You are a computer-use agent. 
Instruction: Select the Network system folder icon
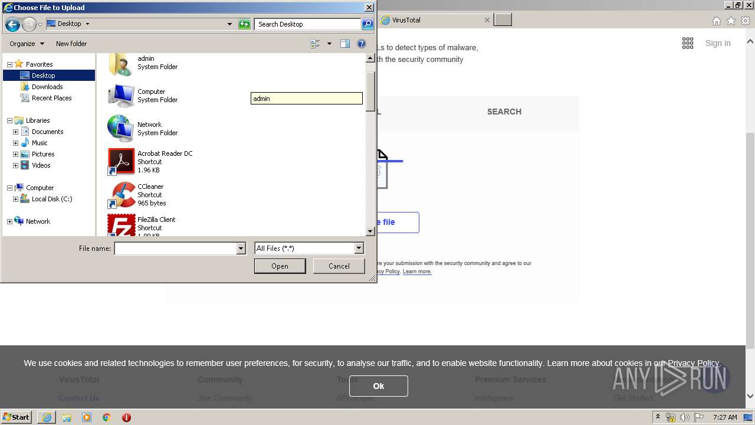click(121, 129)
